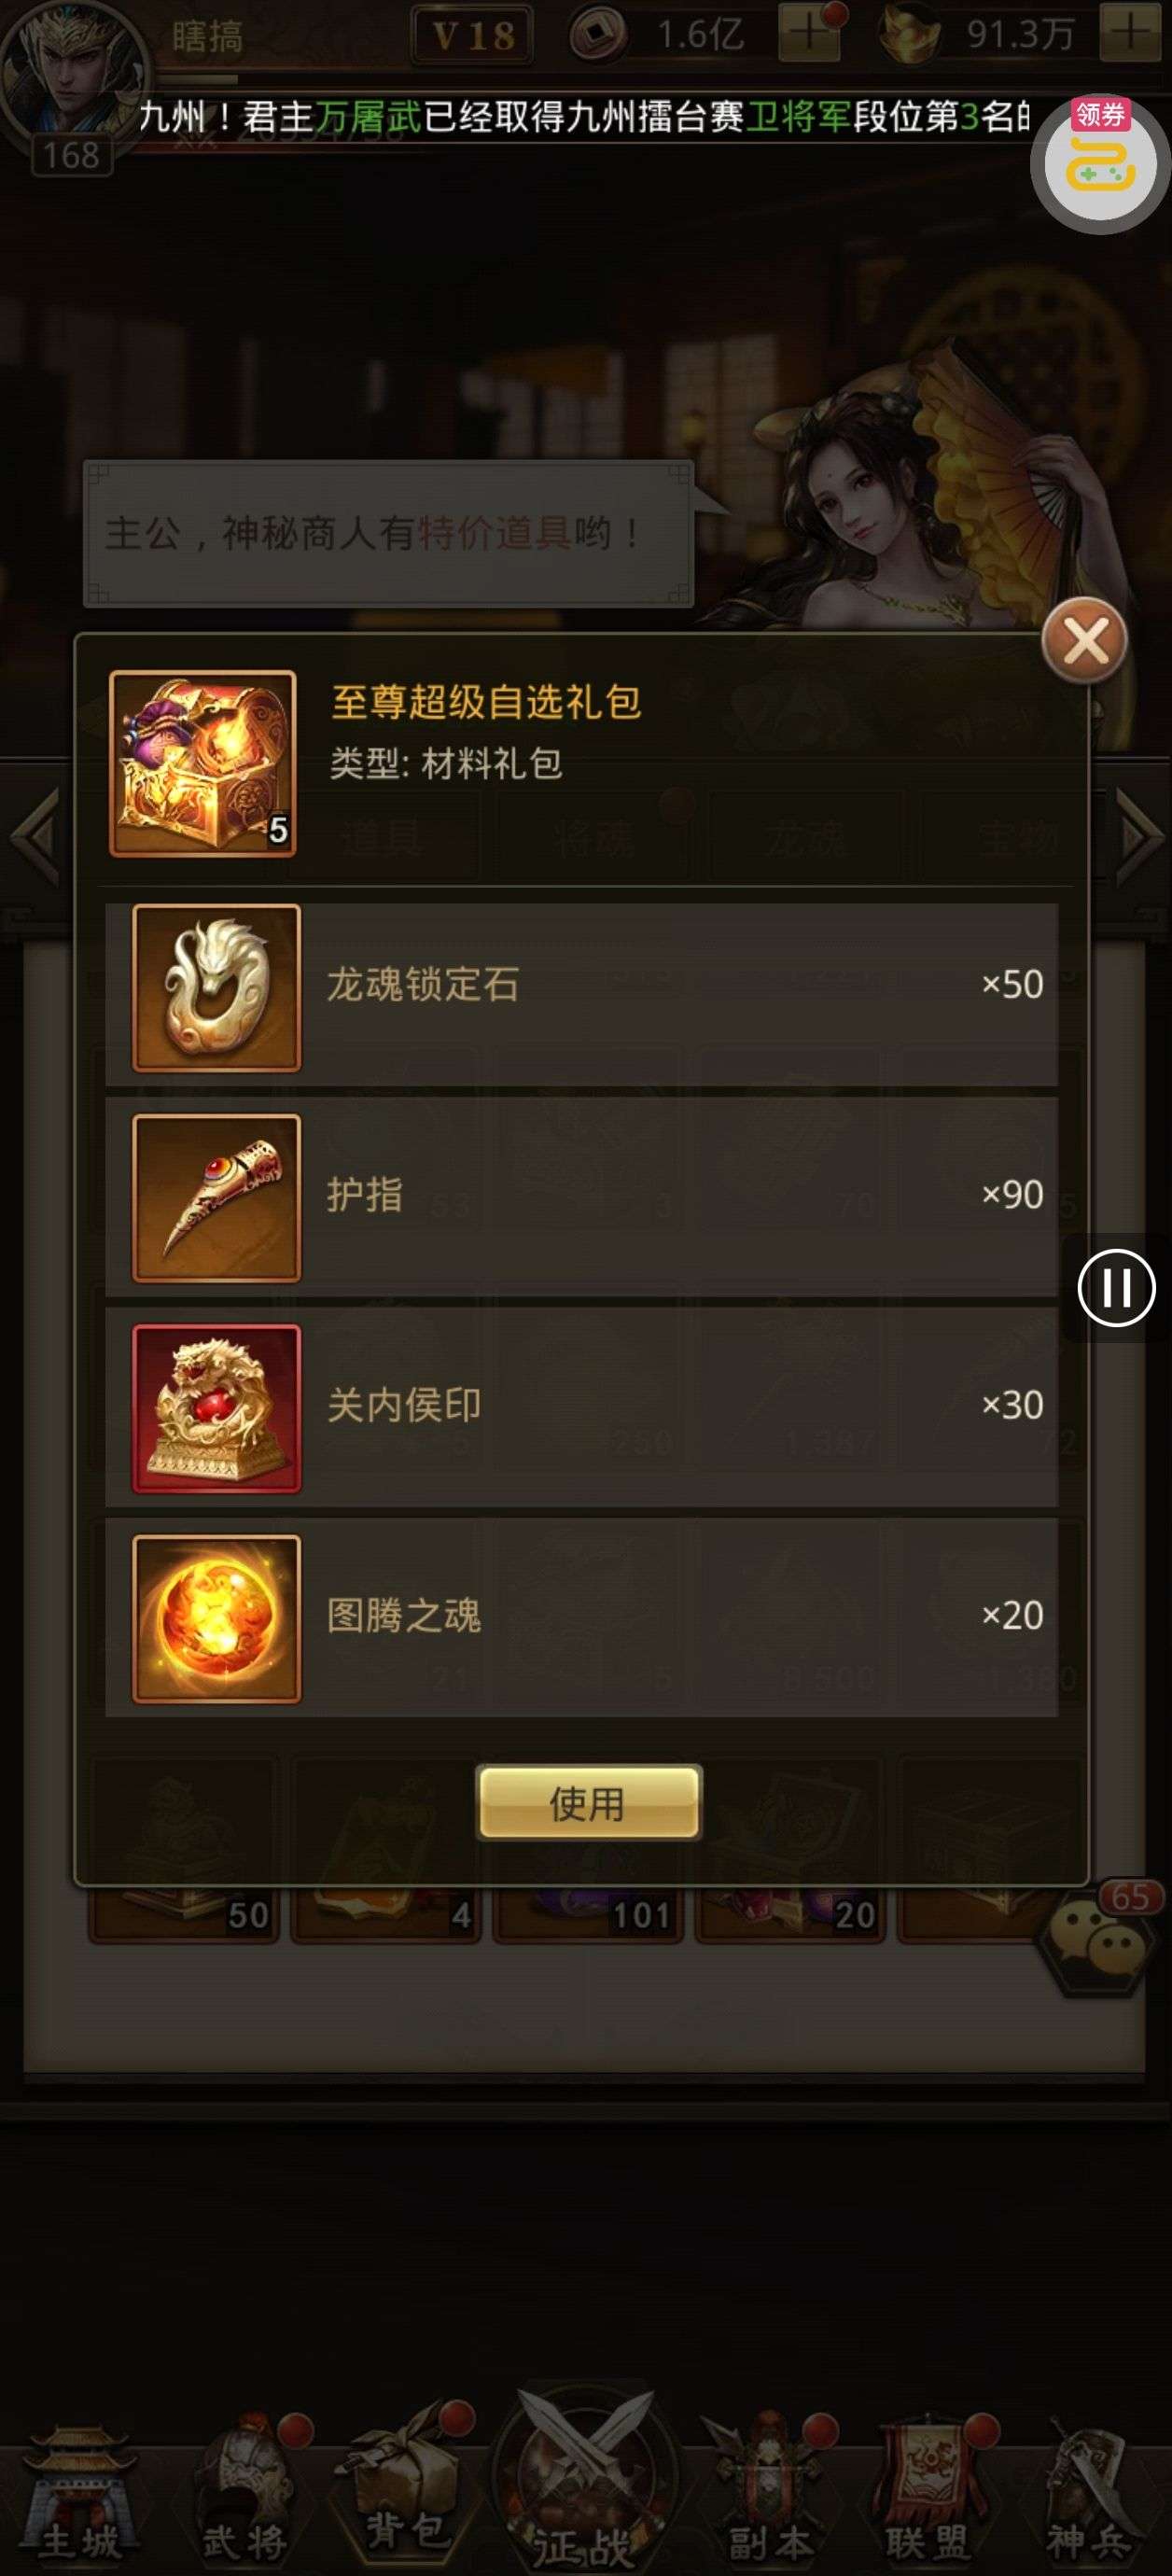Tap the 至尊超级自选礼包 chest icon

(203, 763)
